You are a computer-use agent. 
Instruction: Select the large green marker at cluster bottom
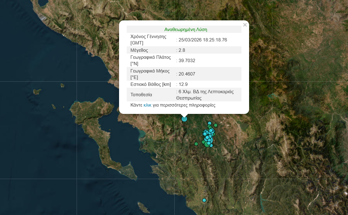[207, 145]
